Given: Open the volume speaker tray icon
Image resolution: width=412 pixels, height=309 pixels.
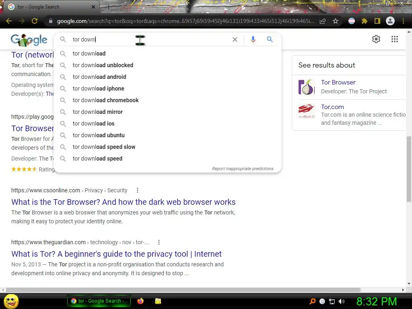Looking at the screenshot, I should click(342, 301).
